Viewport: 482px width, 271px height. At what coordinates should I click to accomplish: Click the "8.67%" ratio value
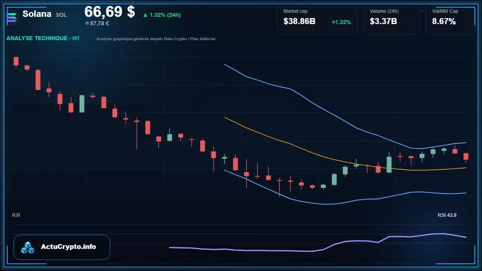444,22
